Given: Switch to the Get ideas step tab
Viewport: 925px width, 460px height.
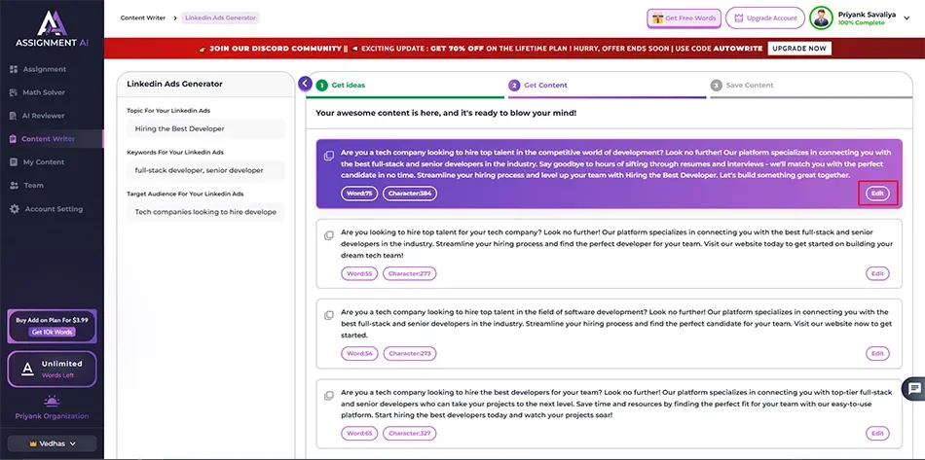Looking at the screenshot, I should pos(349,86).
